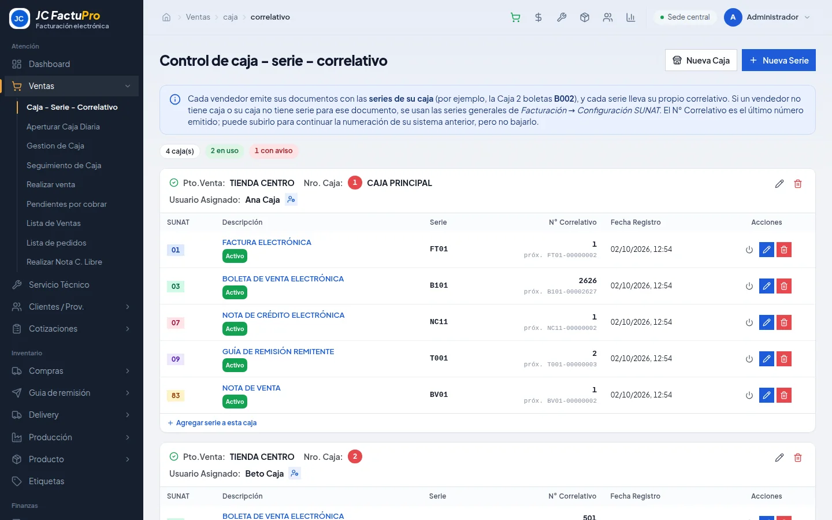
Task: Edit the NC11 series row
Action: tap(767, 322)
